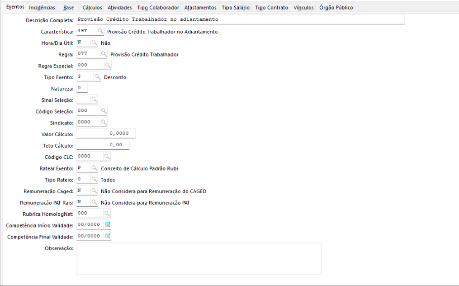Open the Sinal Seleção lookup magnifier
The height and width of the screenshot is (286, 459).
point(94,100)
